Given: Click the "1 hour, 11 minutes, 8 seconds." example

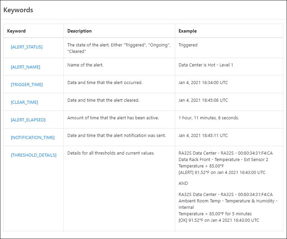Looking at the screenshot, I should click(209, 118).
